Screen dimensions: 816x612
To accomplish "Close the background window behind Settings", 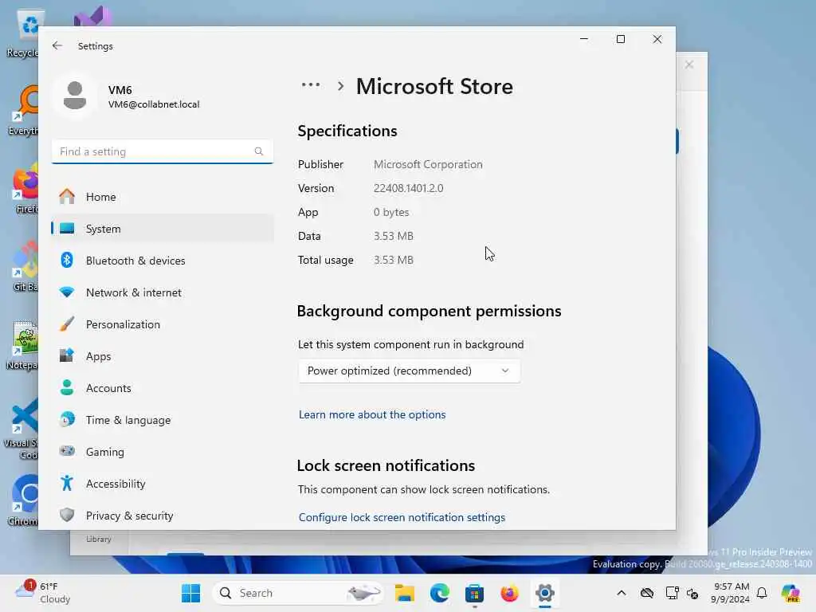I will point(689,65).
